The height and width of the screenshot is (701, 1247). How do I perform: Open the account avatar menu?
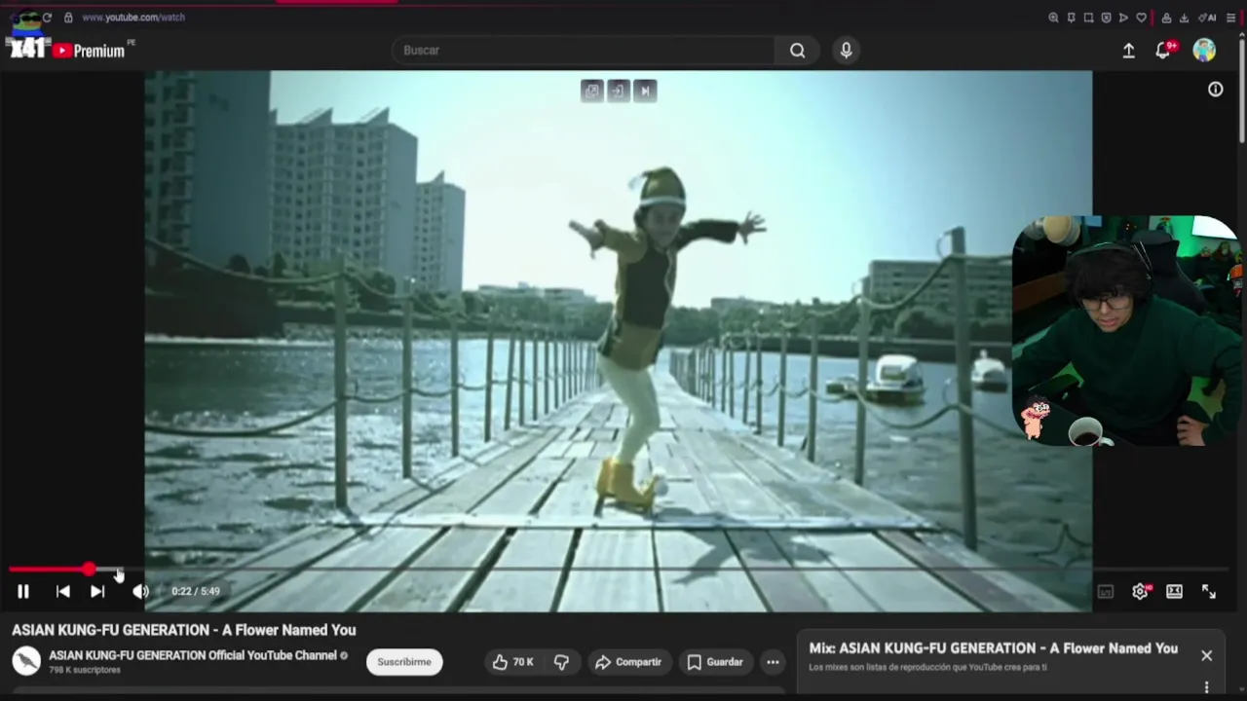tap(1204, 51)
